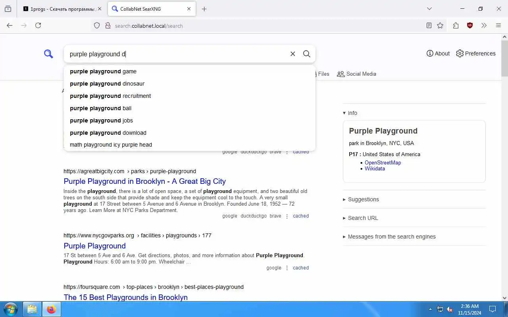Click muted volume tray icon
The width and height of the screenshot is (508, 317).
(x=450, y=309)
